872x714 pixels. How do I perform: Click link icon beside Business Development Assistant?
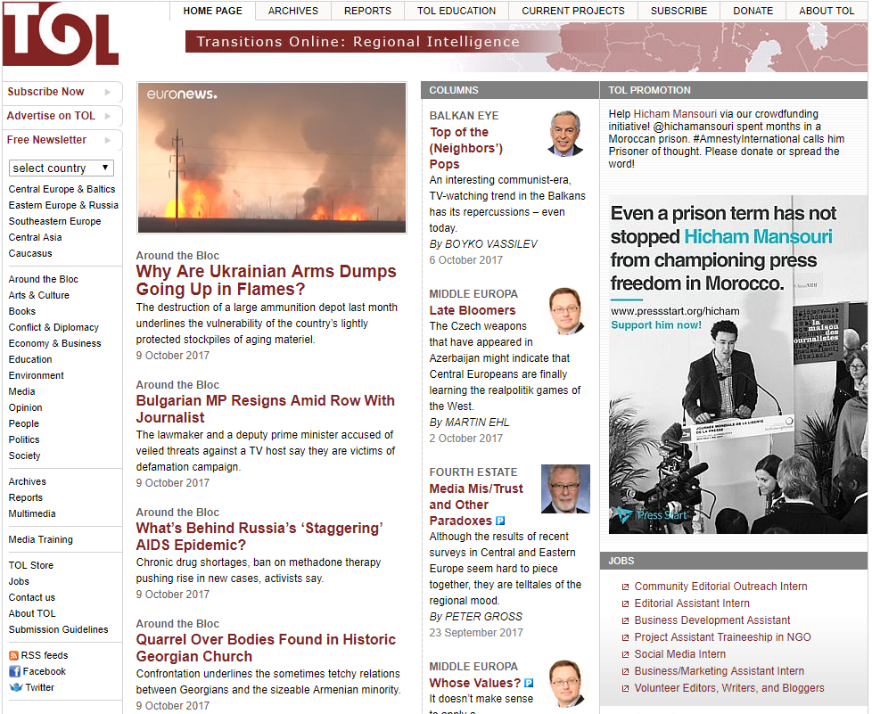(x=625, y=620)
